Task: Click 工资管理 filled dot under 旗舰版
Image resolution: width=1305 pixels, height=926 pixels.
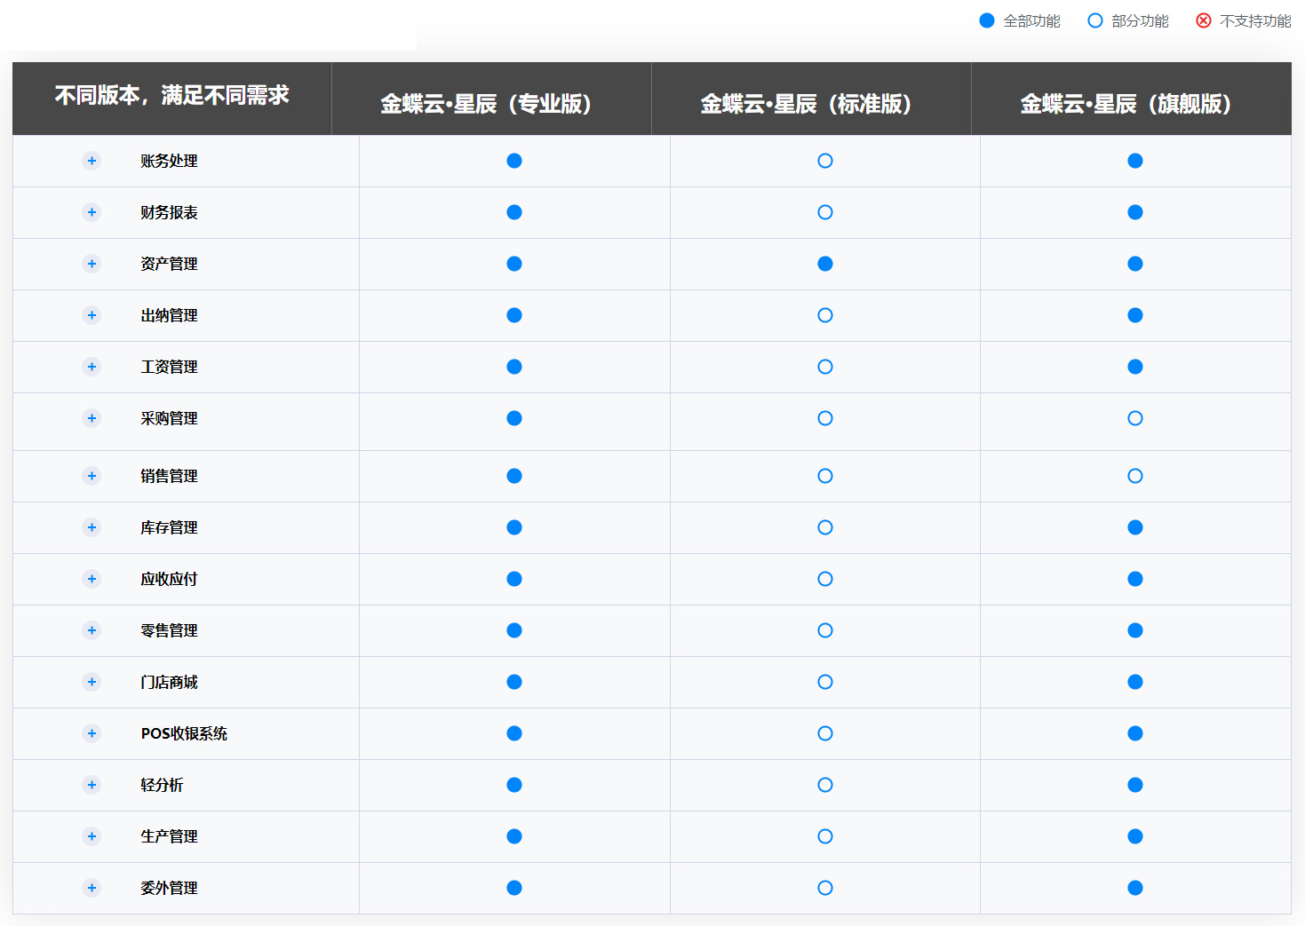Action: (1135, 367)
